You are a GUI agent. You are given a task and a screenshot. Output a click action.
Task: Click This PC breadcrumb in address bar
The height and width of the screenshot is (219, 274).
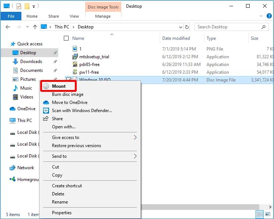[x=62, y=27]
